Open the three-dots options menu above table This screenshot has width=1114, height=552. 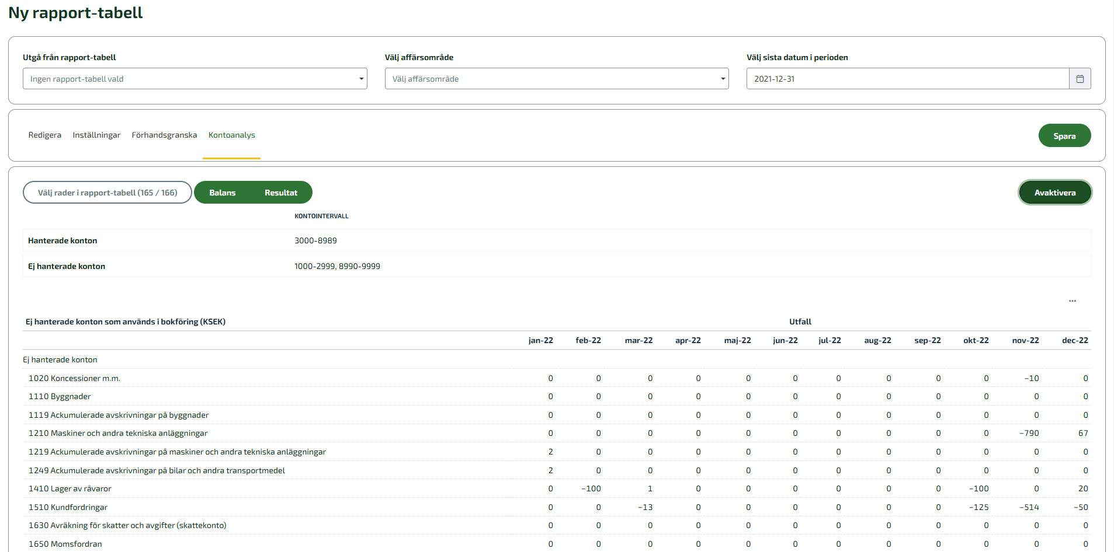point(1073,301)
